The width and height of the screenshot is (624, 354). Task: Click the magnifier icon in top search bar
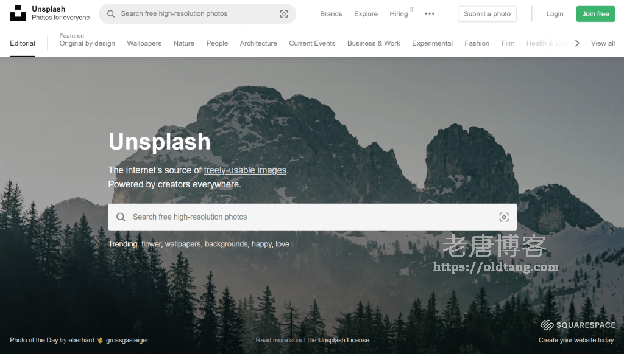(x=111, y=14)
